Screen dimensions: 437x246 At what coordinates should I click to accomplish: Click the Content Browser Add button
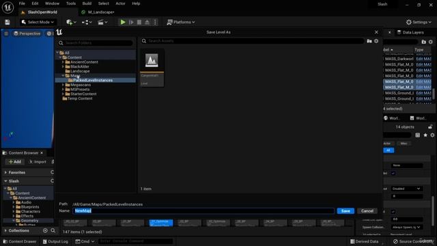(x=15, y=162)
